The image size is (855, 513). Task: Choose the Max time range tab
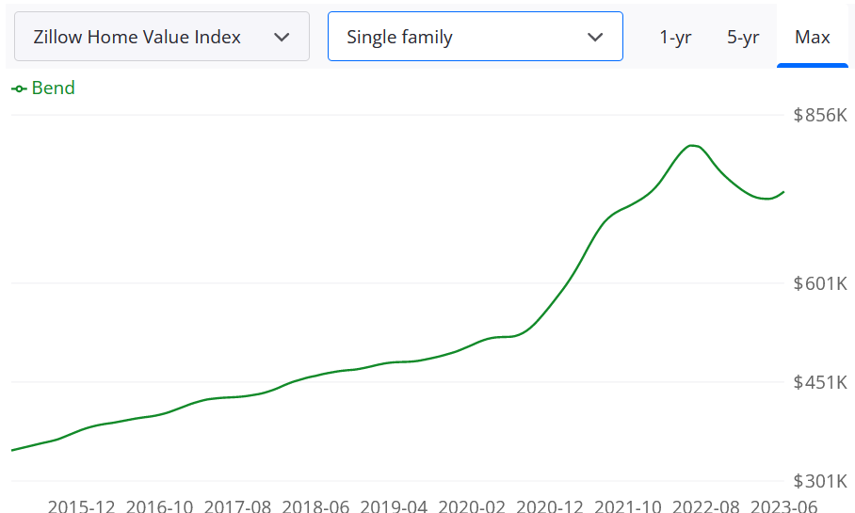(x=812, y=38)
